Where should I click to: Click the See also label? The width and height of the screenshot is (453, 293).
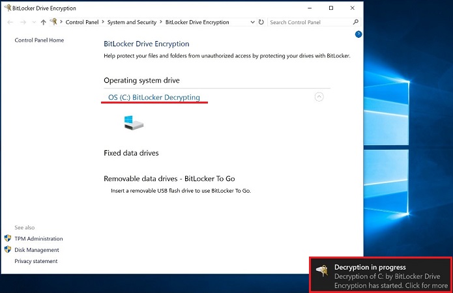(x=25, y=228)
